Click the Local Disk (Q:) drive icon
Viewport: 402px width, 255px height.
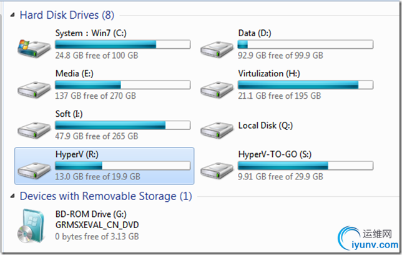tap(217, 129)
